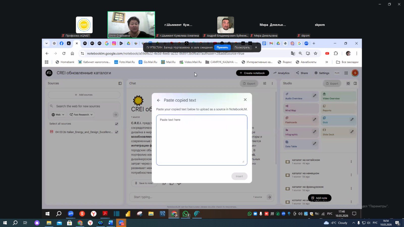404x227 pixels.
Task: Collapse the Studio panel icon
Action: point(355,83)
